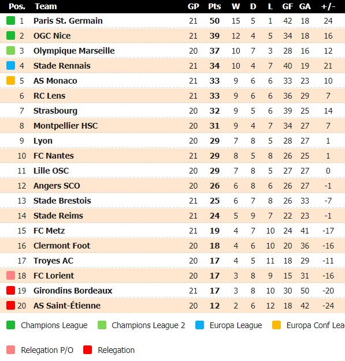Click the red Relegation legend swatch
This screenshot has height=361, width=345.
87,349
